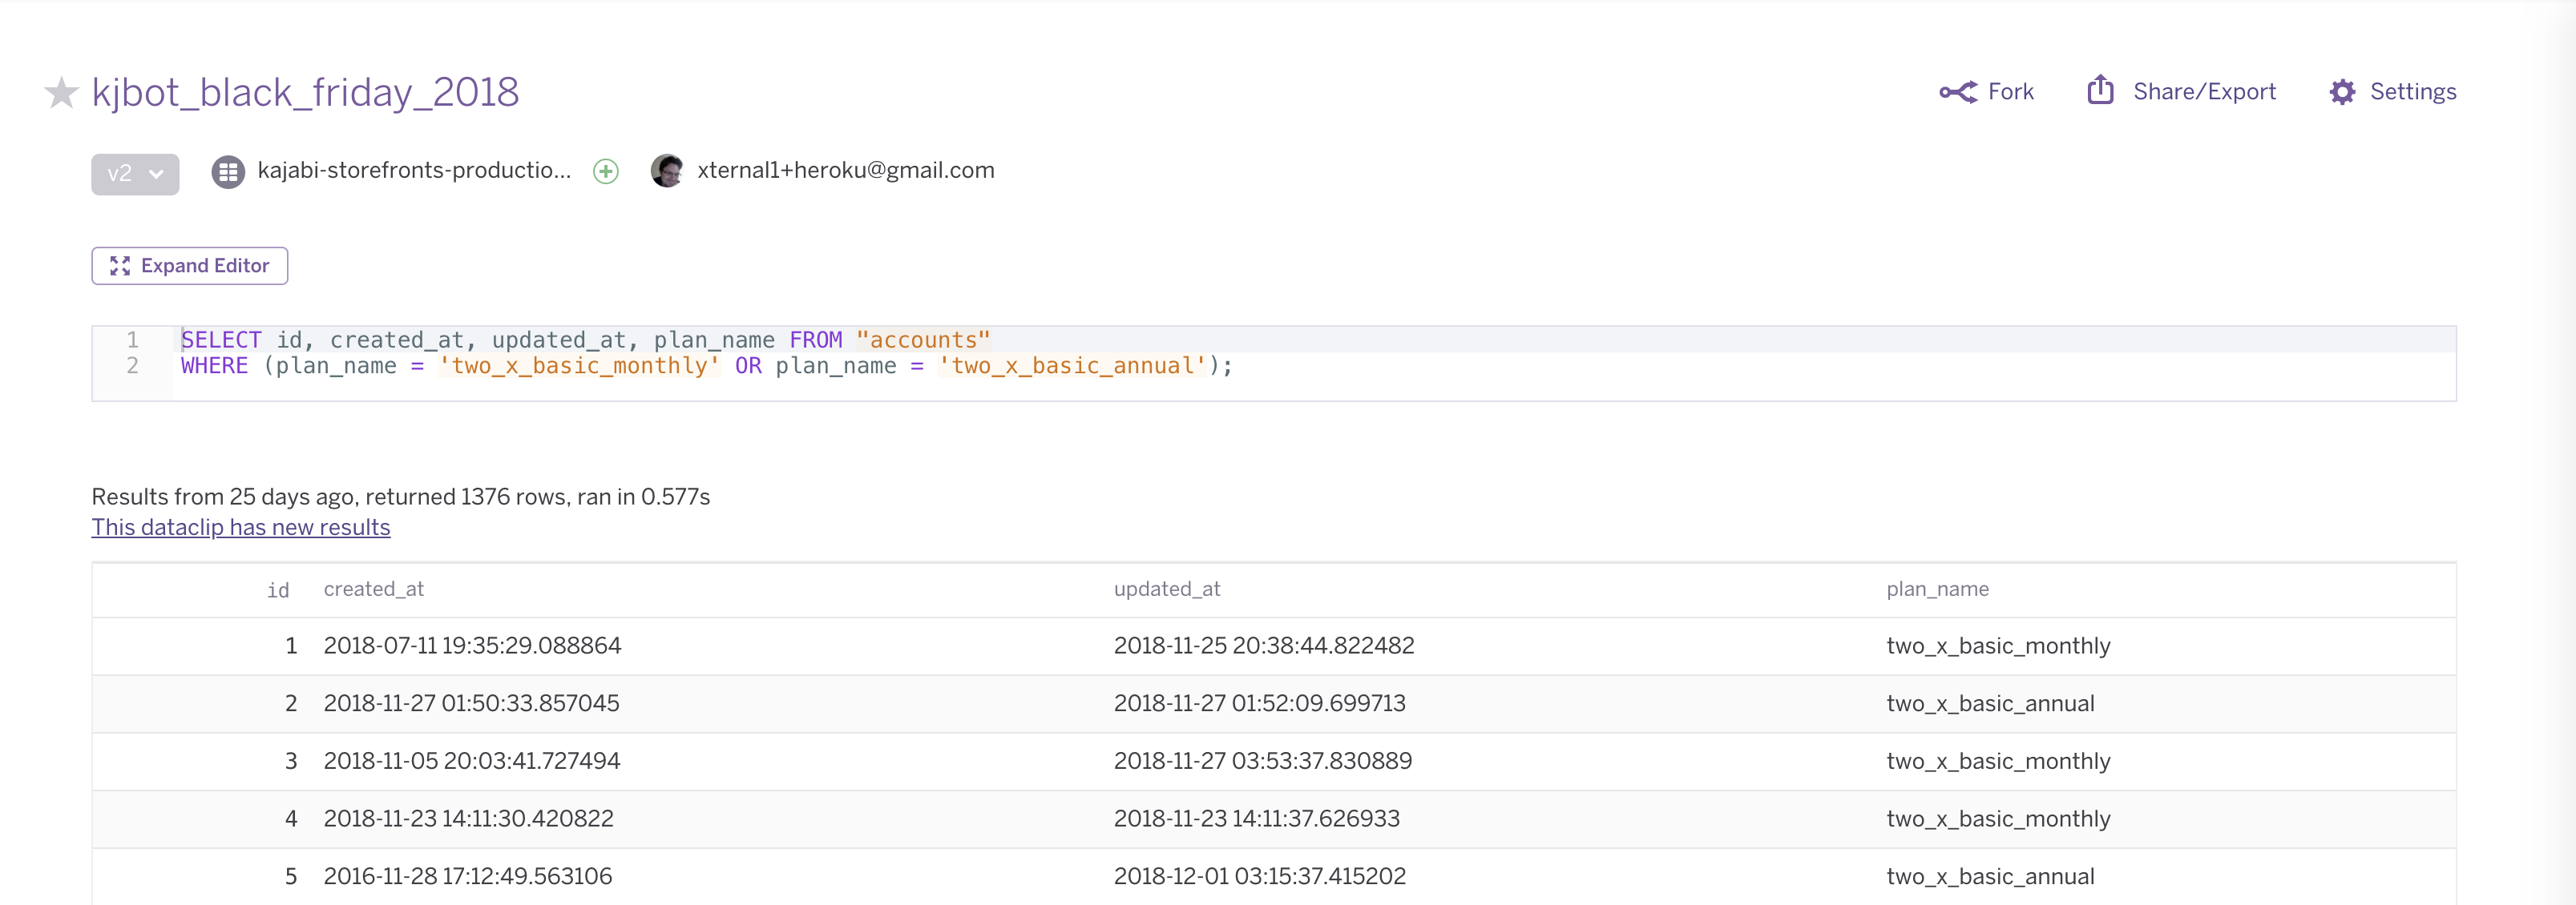Click the created_at column header
2576x905 pixels.
373,589
